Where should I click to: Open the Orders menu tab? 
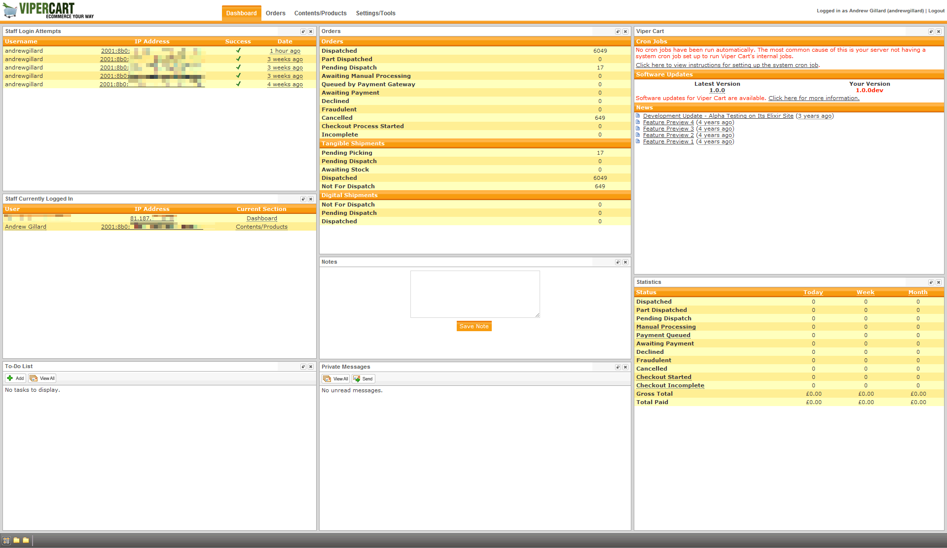275,13
